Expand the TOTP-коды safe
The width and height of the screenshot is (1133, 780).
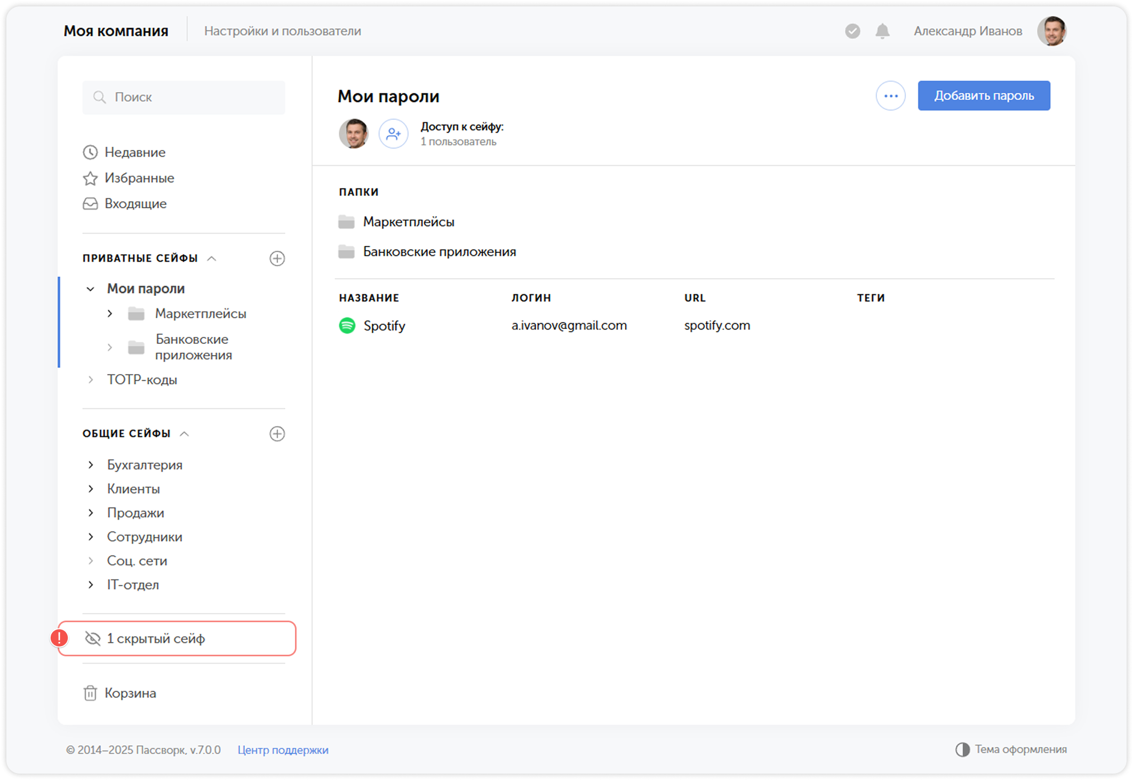tap(91, 380)
